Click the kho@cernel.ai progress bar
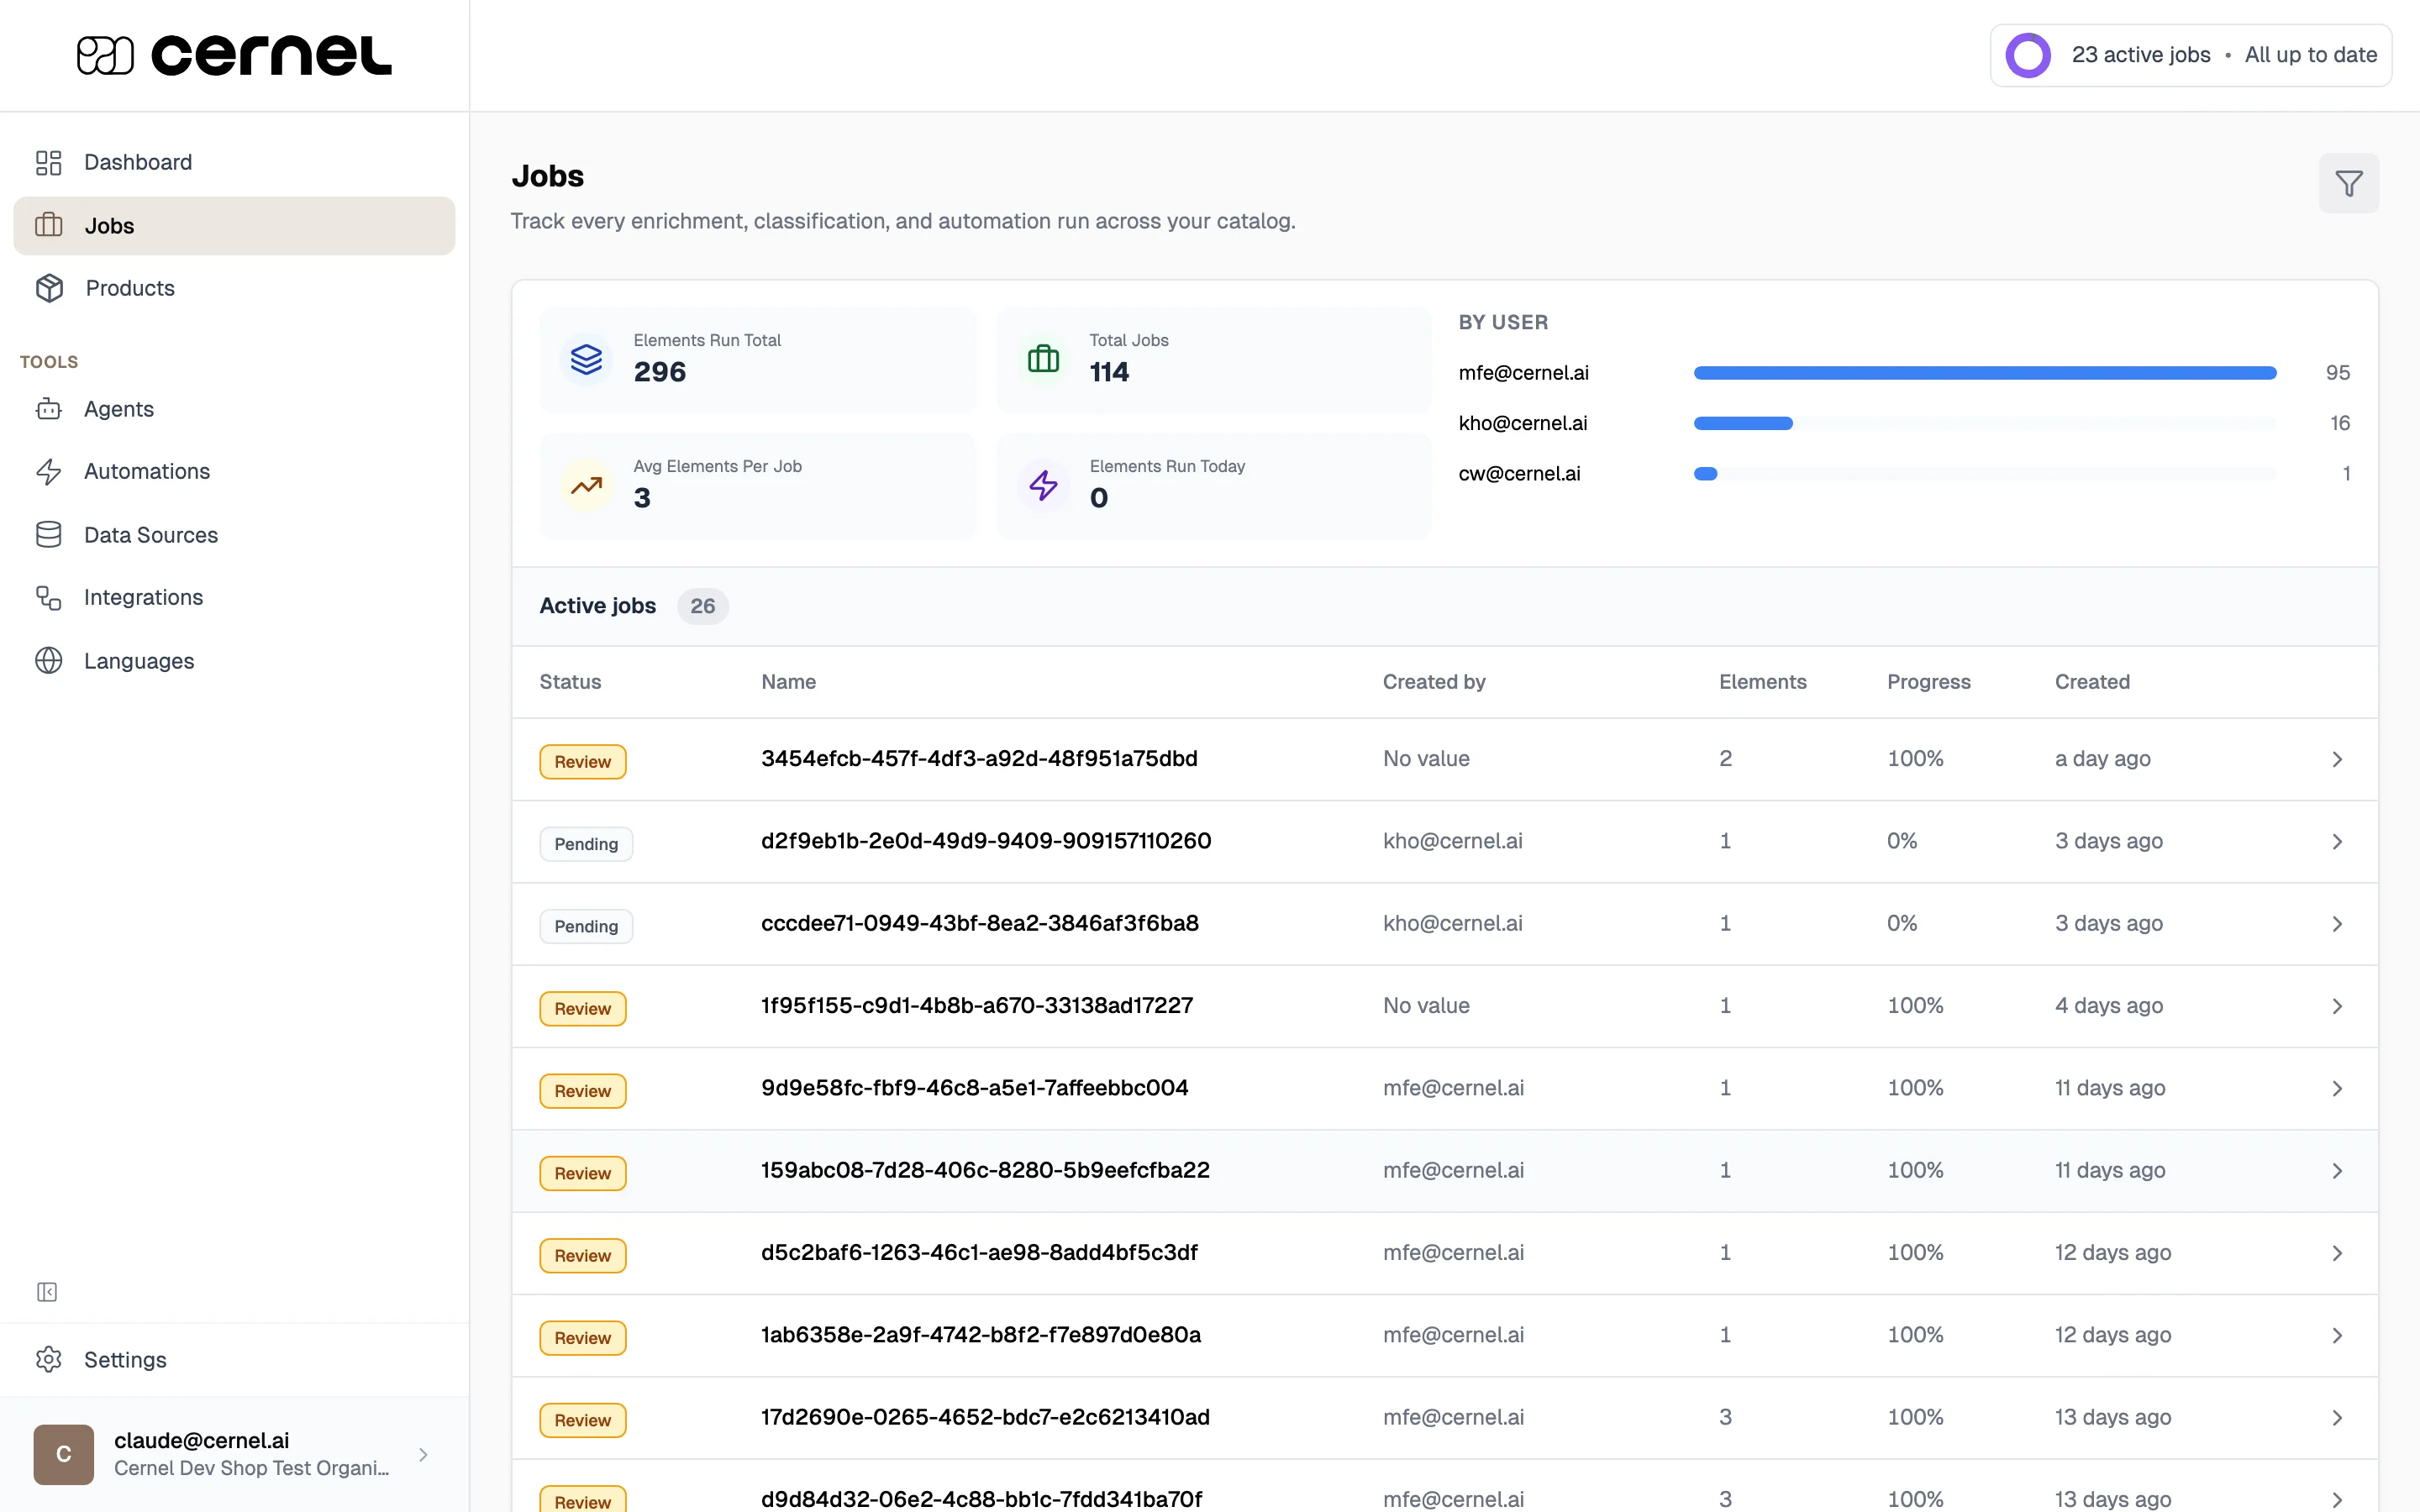The height and width of the screenshot is (1512, 2420). point(1985,423)
